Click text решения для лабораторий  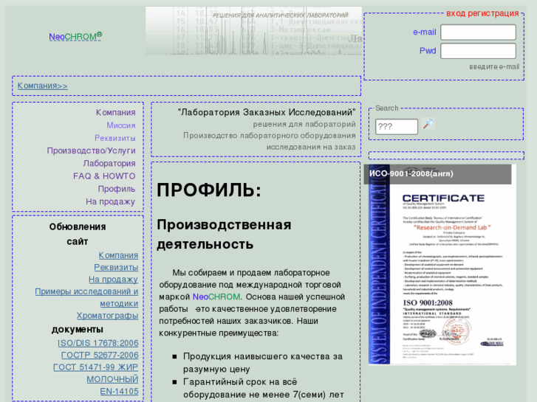304,124
